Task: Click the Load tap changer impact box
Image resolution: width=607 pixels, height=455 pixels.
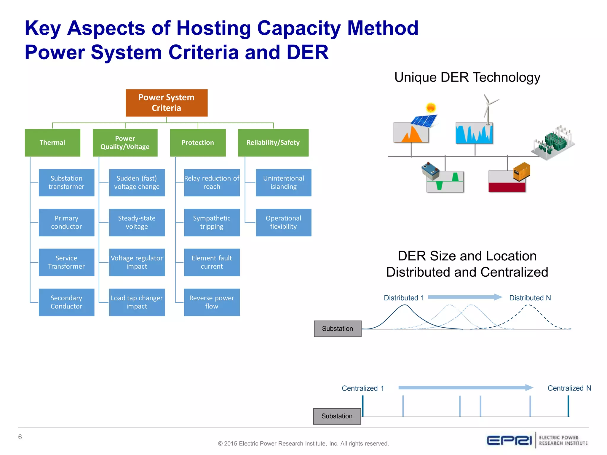Action: (137, 302)
